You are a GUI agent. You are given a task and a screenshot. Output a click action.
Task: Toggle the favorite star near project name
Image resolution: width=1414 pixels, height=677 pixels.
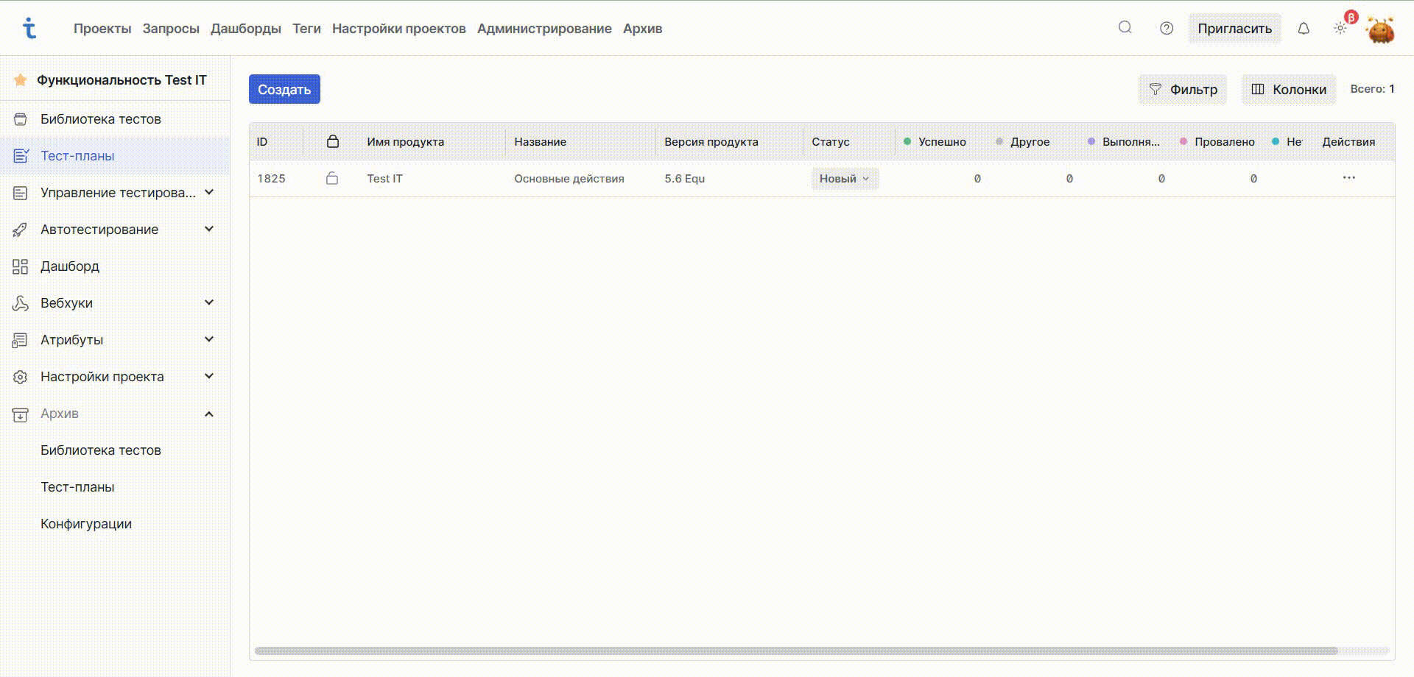pyautogui.click(x=20, y=79)
